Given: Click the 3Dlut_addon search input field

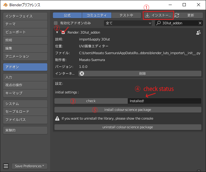Looking at the screenshot, I should coord(179,23).
